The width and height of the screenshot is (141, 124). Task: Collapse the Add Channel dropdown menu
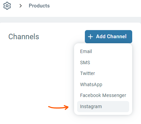click(x=109, y=36)
